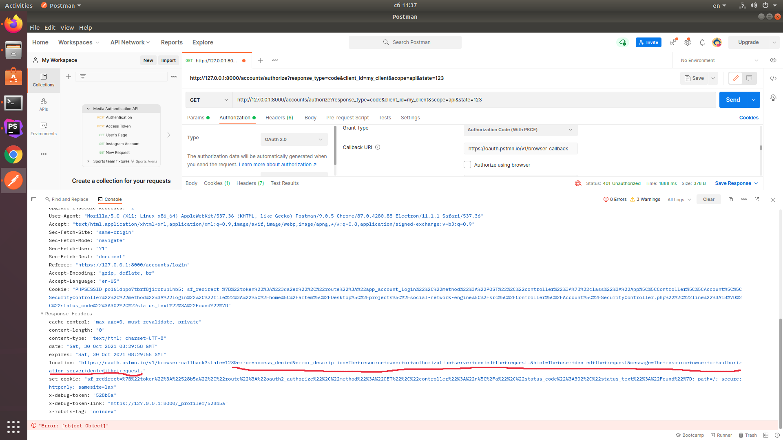
Task: Click the code snippet icon
Action: tap(773, 78)
